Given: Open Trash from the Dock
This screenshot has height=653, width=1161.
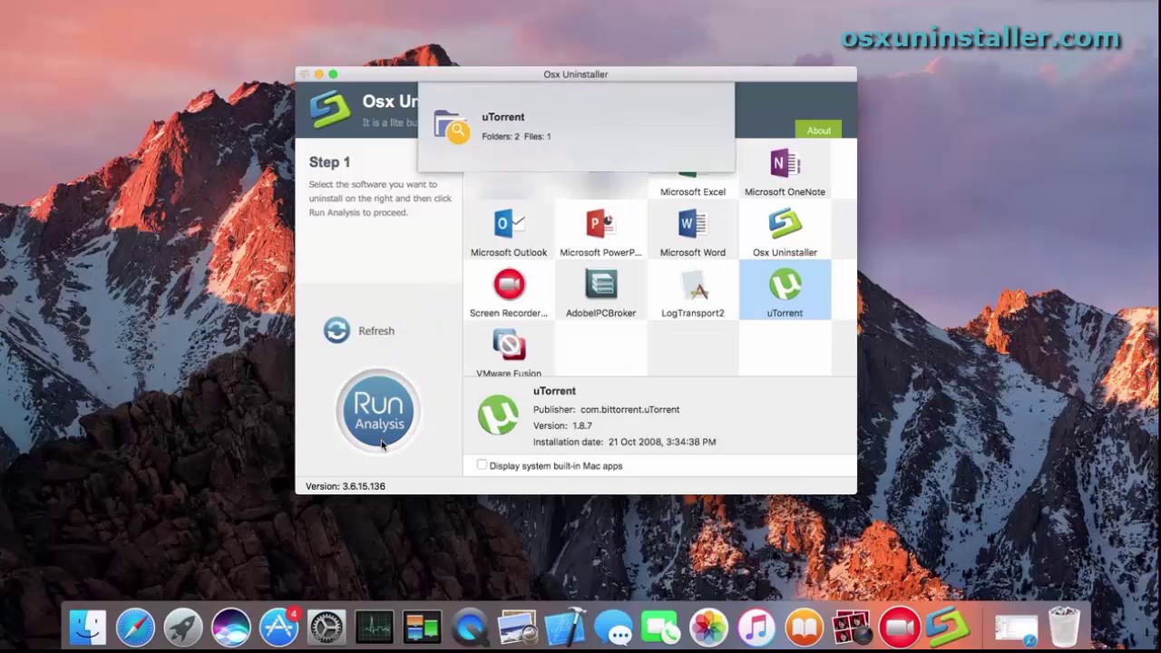Looking at the screenshot, I should pos(1064,628).
